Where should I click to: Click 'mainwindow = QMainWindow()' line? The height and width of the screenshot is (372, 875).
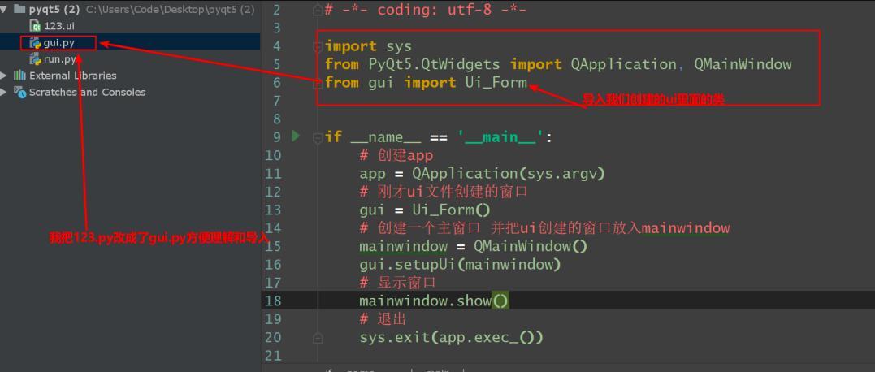(473, 246)
